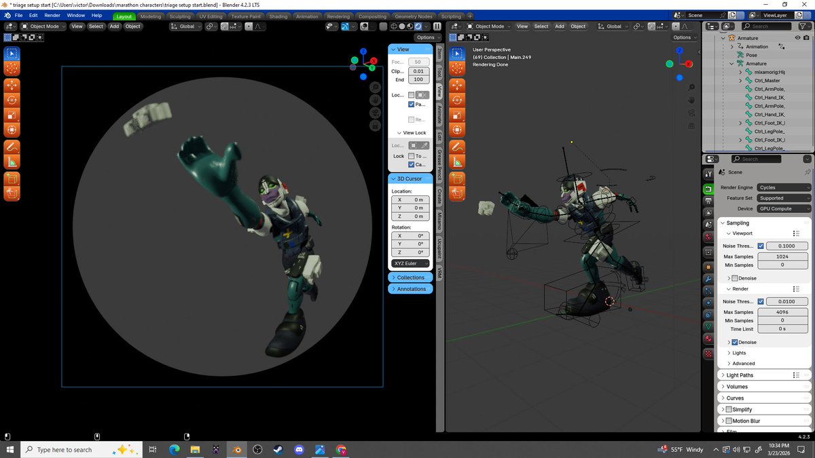Viewport: 815px width, 458px height.
Task: Open the Texture checker properties tab
Action: point(708,354)
